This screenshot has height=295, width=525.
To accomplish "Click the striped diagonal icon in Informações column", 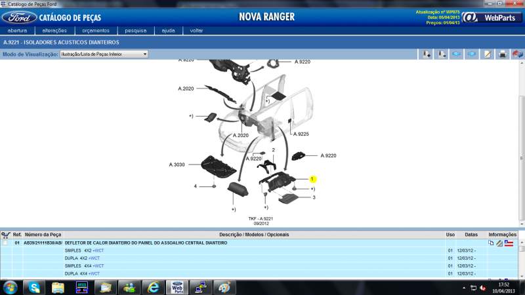I will [x=499, y=243].
